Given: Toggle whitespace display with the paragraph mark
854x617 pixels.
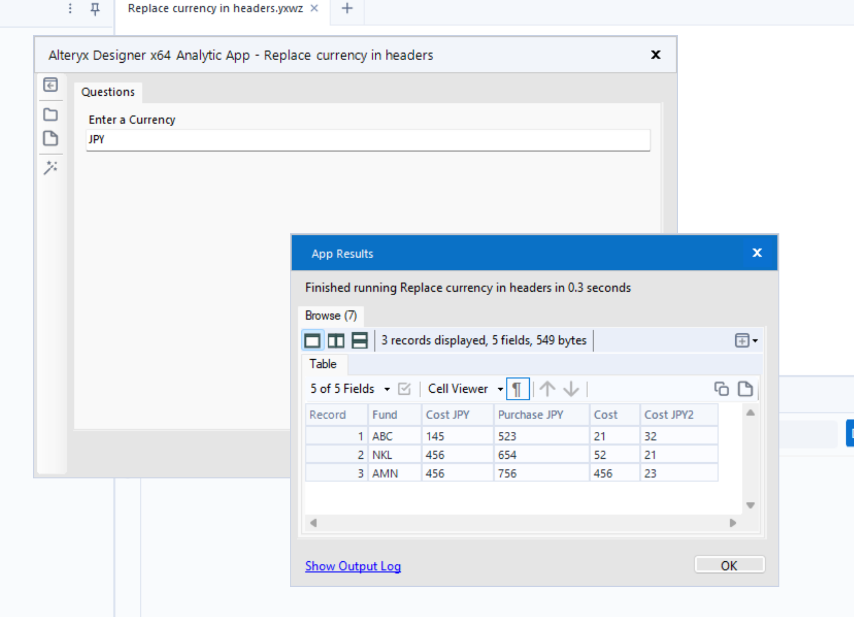Looking at the screenshot, I should coord(517,389).
